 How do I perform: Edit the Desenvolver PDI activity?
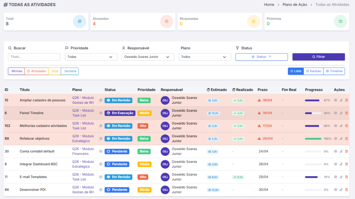[341, 190]
